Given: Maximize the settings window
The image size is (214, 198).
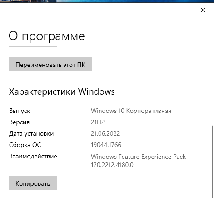Looking at the screenshot, I should pos(182,10).
